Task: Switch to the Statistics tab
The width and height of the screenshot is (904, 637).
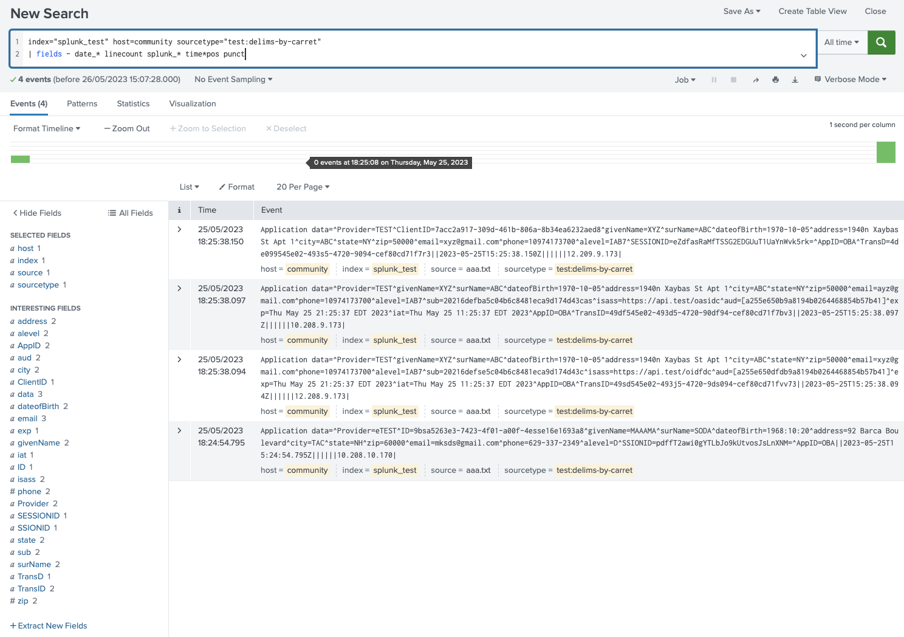Action: tap(133, 104)
